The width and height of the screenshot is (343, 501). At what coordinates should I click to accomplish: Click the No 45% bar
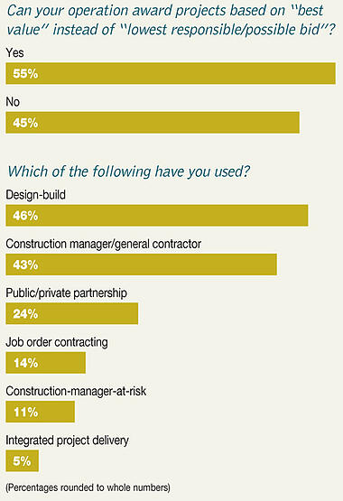click(153, 123)
